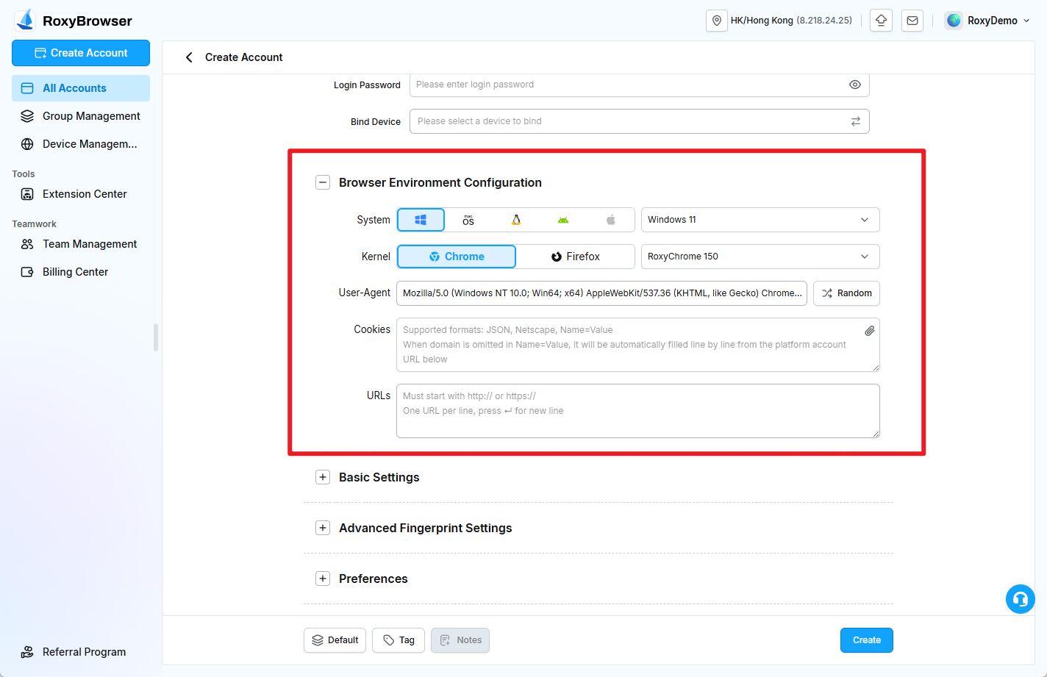Open Billing Center in sidebar
Screen dimensions: 1047x677
click(81, 272)
